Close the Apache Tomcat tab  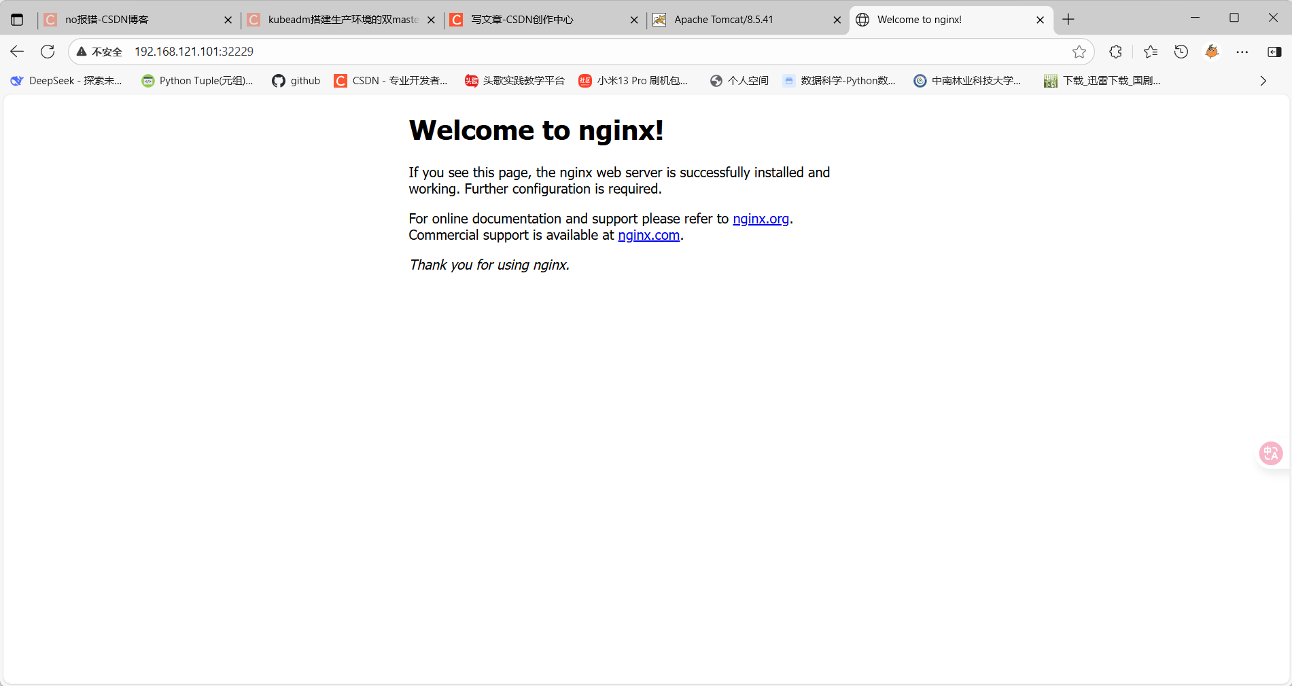pyautogui.click(x=837, y=20)
